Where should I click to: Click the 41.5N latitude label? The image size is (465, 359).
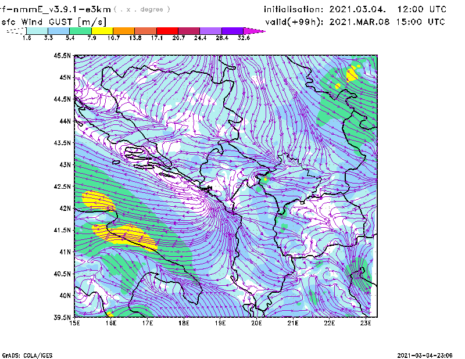click(62, 230)
